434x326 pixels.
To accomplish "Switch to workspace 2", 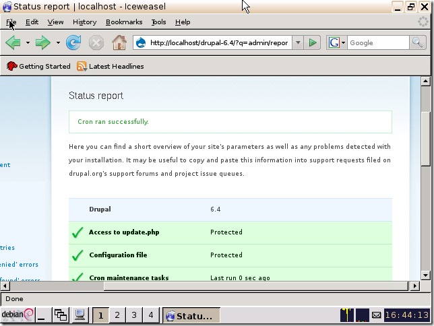I will point(117,315).
